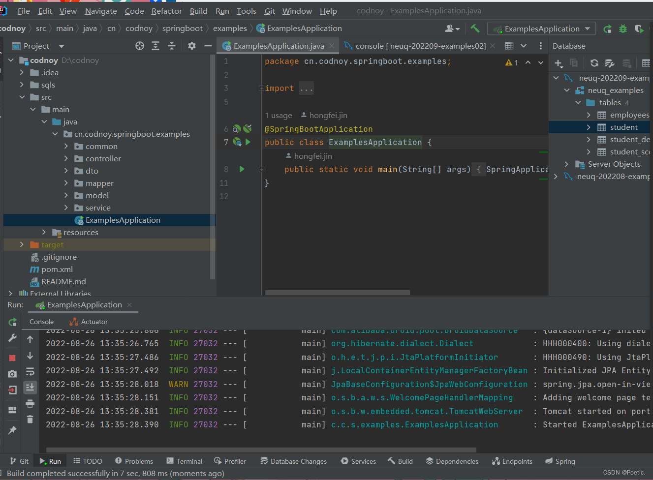
Task: Expand the controller package folder
Action: 66,158
